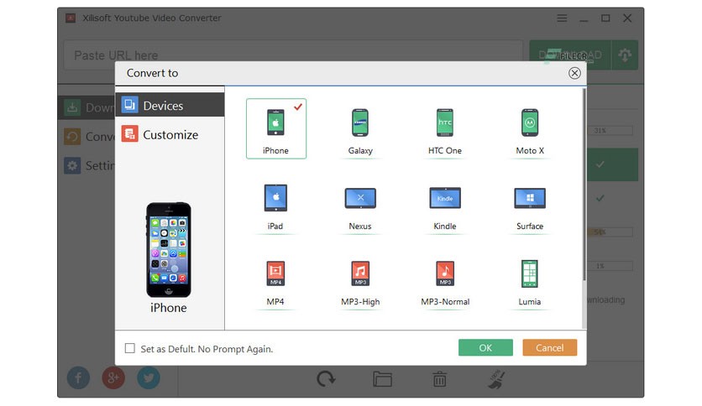Click the 31% progress bar

coord(610,131)
